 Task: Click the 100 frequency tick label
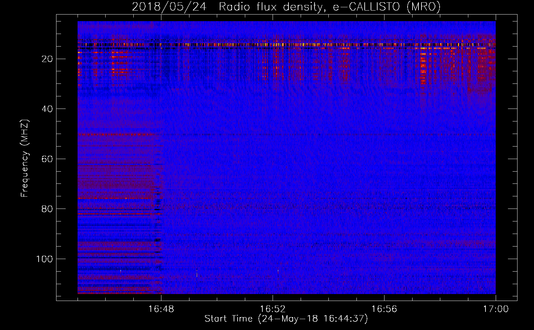tap(45, 259)
